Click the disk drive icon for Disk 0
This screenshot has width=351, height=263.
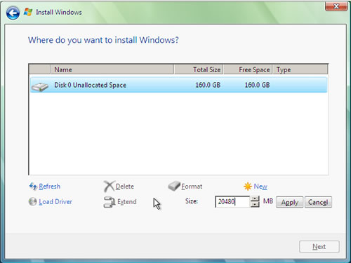(40, 87)
